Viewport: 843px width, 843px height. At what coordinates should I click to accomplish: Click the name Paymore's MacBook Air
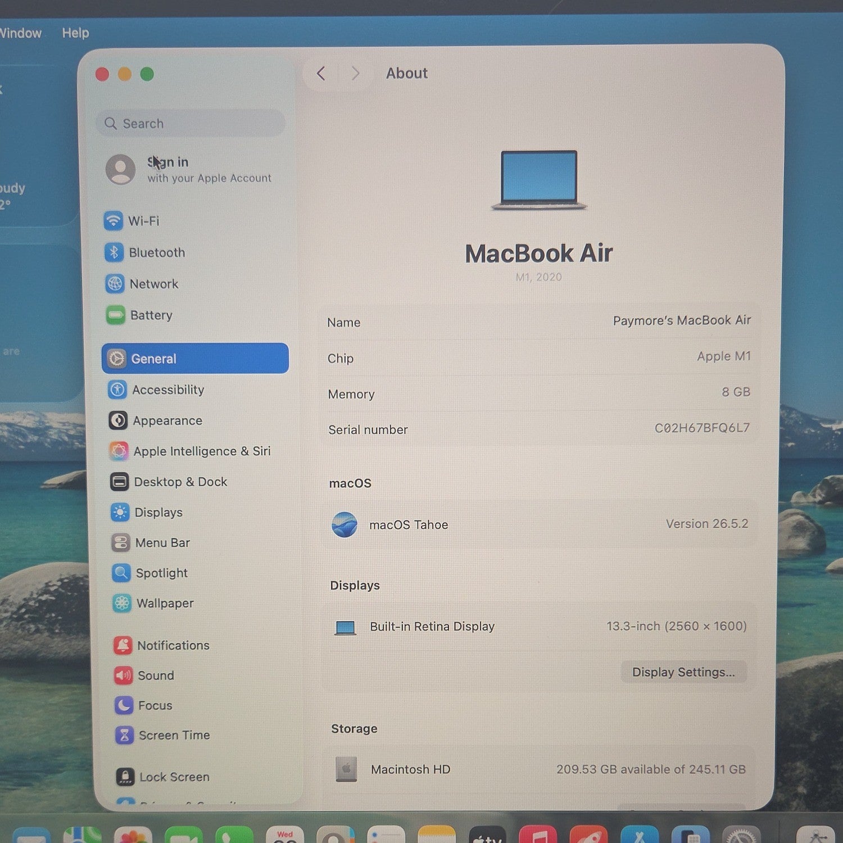[682, 320]
